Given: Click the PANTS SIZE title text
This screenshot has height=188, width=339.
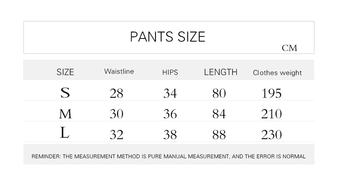Looking at the screenshot, I should coord(167,37).
